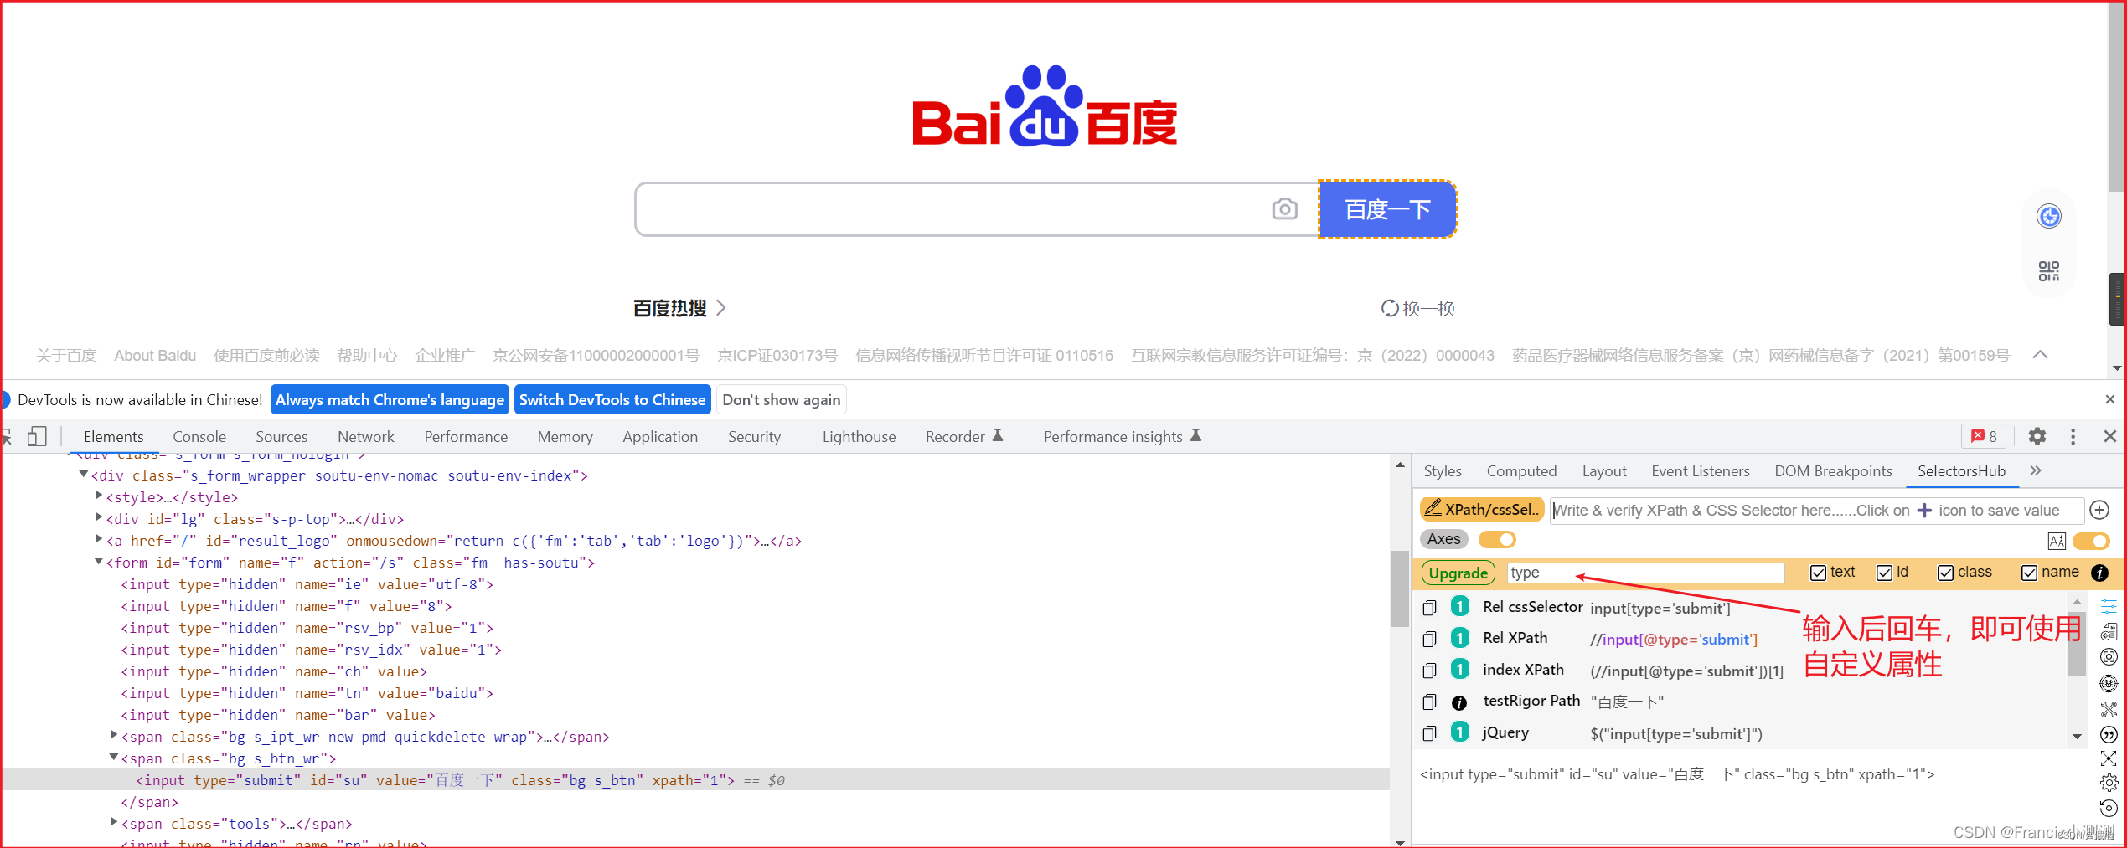Click the 换一换 refresh link
Screen dimensions: 2127x848
pyautogui.click(x=1418, y=309)
